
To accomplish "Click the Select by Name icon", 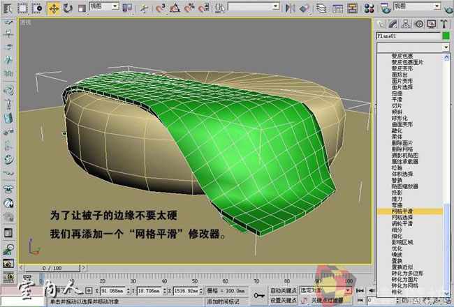I will click(x=8, y=8).
